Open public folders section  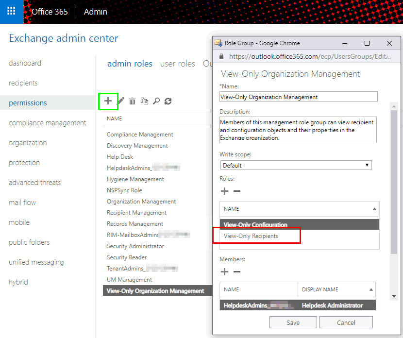tap(29, 242)
